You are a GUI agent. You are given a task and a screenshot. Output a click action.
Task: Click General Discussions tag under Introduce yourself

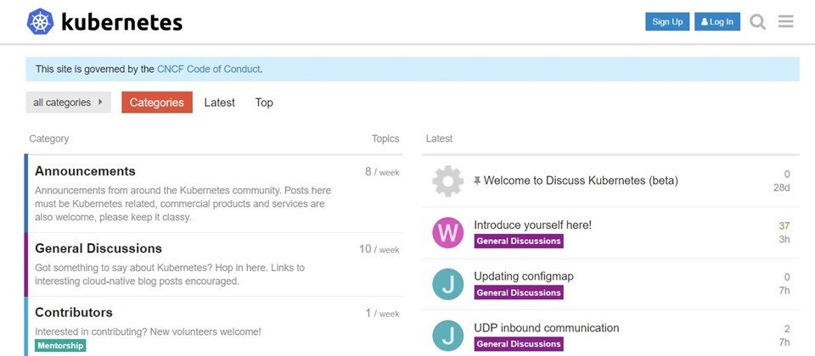point(518,241)
